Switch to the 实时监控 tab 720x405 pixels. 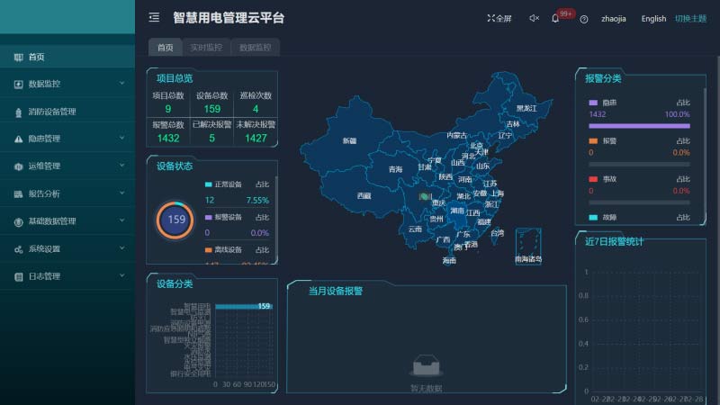(206, 48)
